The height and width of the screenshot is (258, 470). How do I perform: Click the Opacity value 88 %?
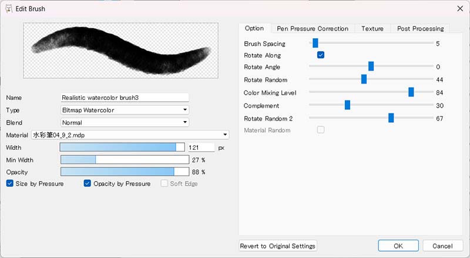click(x=199, y=172)
